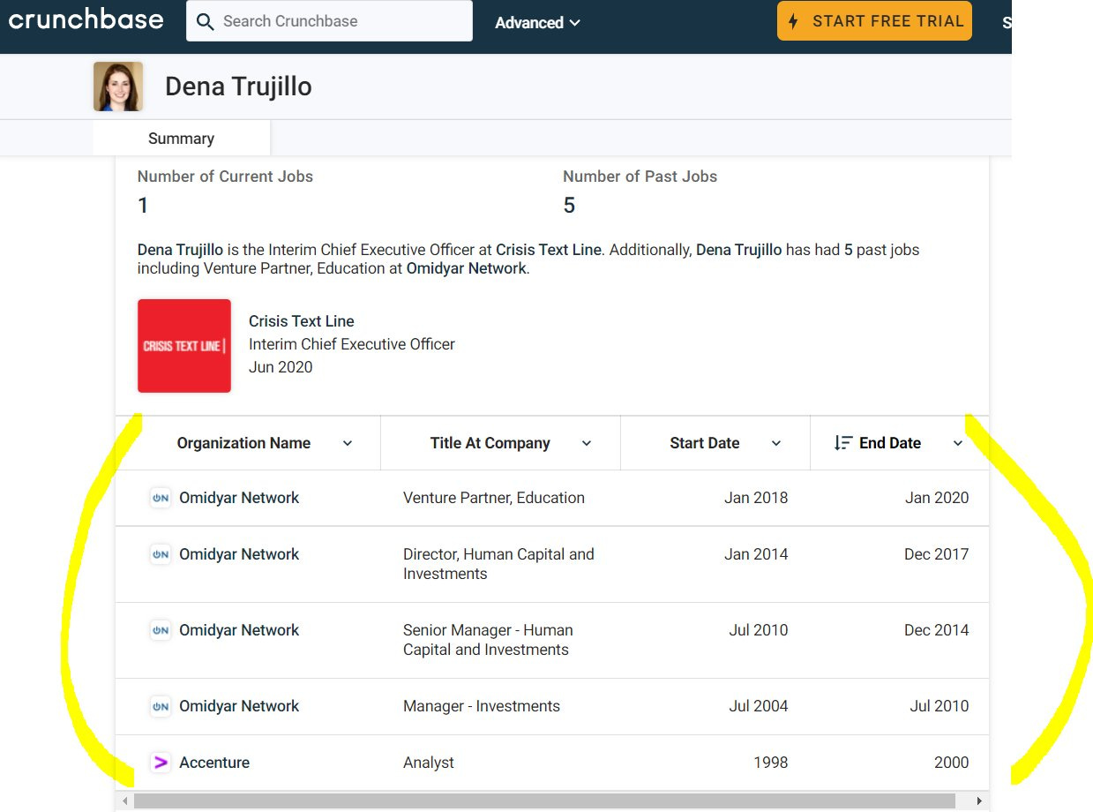This screenshot has height=812, width=1093.
Task: Select 'Director, Human Capital and Investments' cell
Action: click(498, 564)
